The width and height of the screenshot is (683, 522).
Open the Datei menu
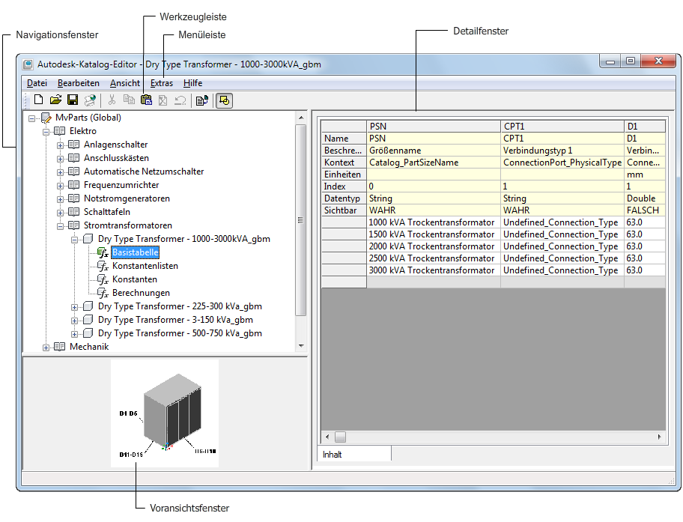coord(37,83)
